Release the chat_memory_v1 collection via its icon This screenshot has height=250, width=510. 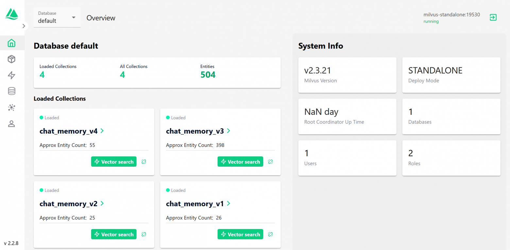click(x=270, y=234)
